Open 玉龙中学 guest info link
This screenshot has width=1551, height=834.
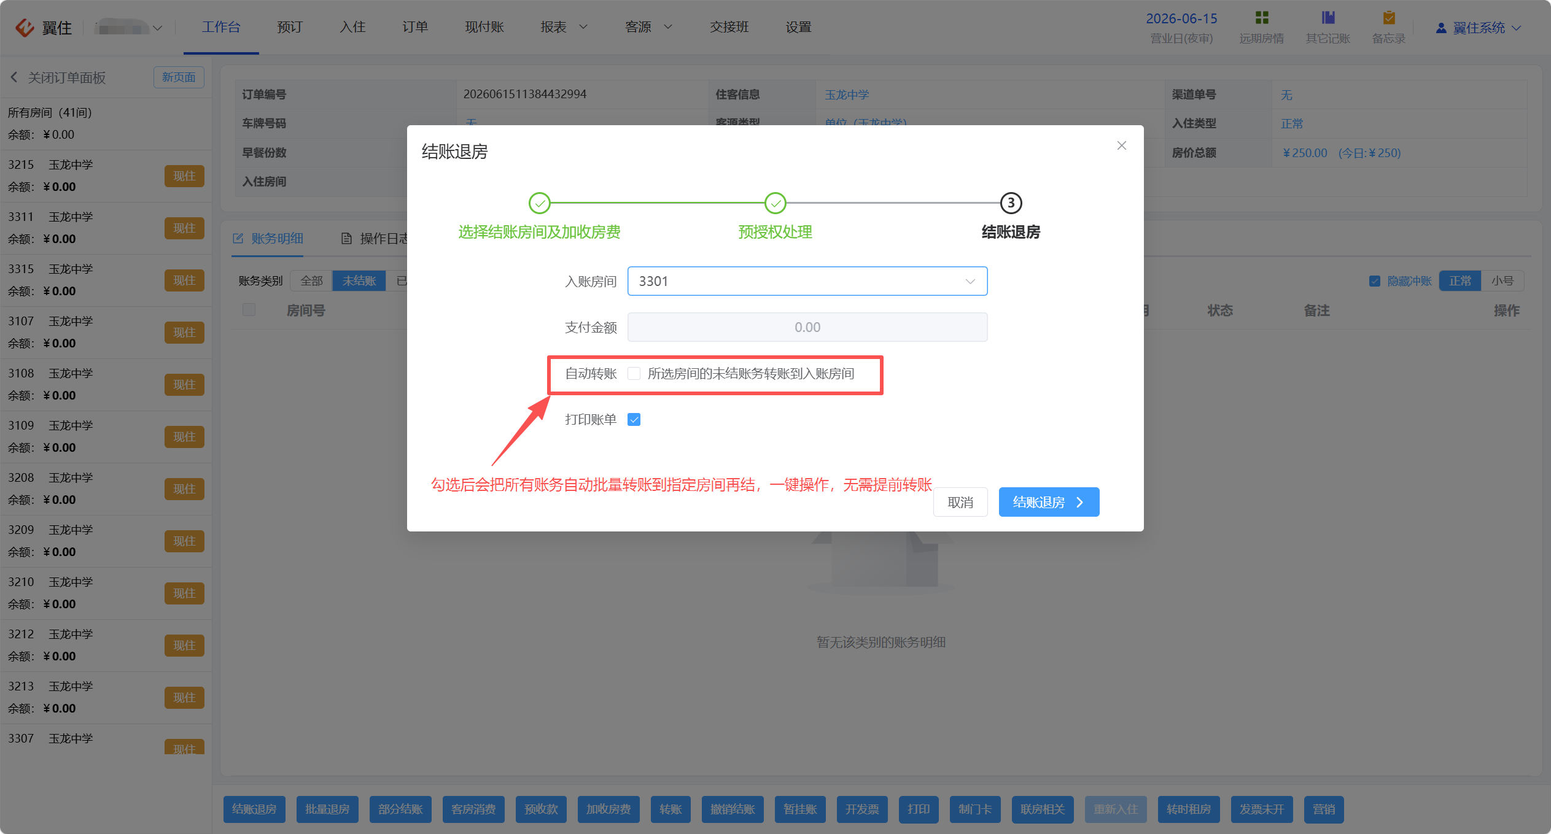[847, 95]
